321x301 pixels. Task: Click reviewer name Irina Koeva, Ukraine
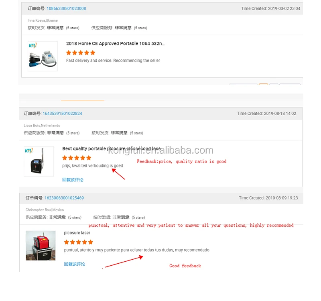(43, 20)
